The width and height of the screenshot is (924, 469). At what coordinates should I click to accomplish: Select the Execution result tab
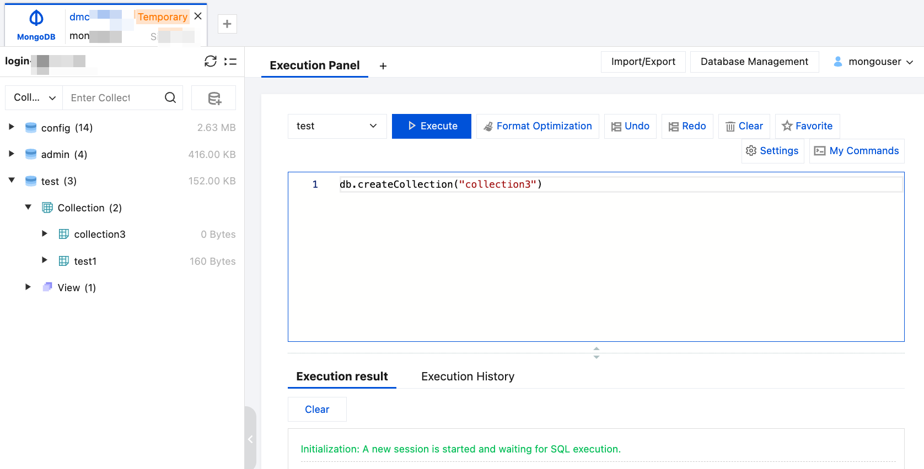(x=342, y=377)
